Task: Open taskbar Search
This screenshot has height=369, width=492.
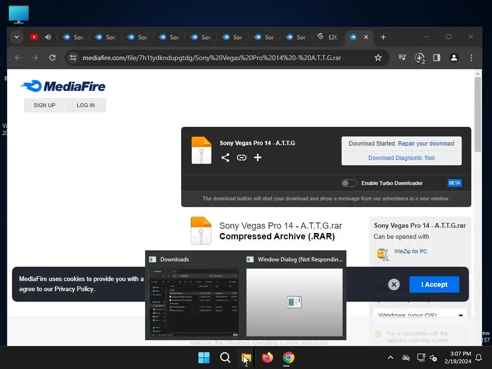Action: tap(225, 357)
